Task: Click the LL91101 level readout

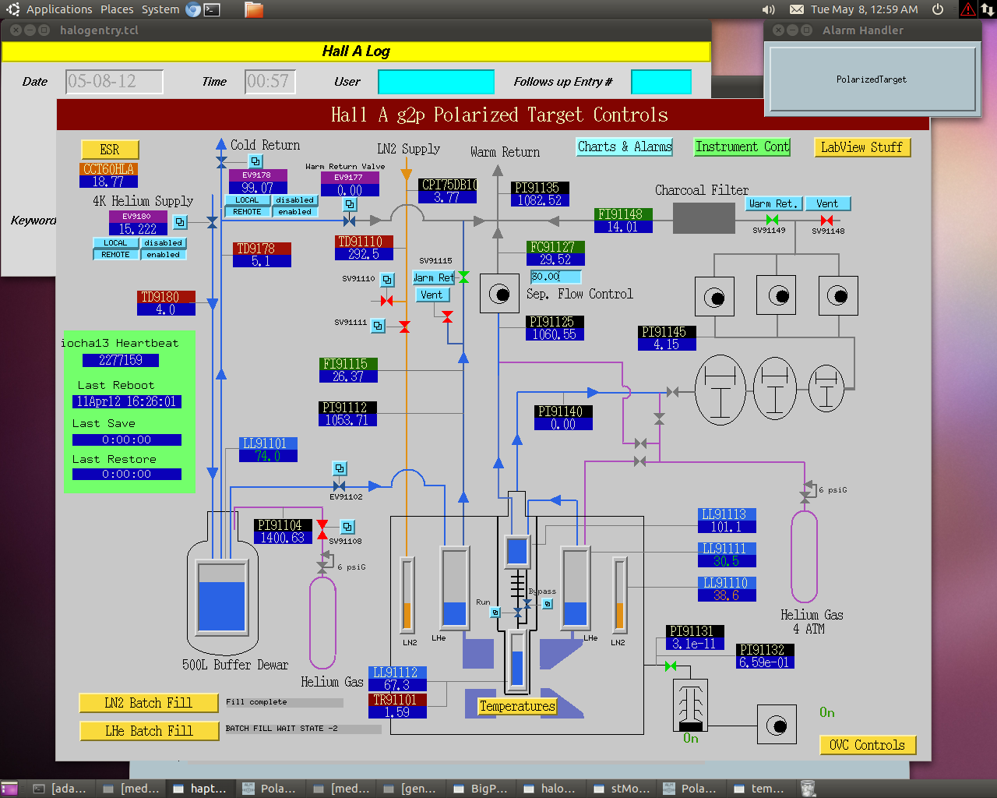Action: pyautogui.click(x=268, y=450)
